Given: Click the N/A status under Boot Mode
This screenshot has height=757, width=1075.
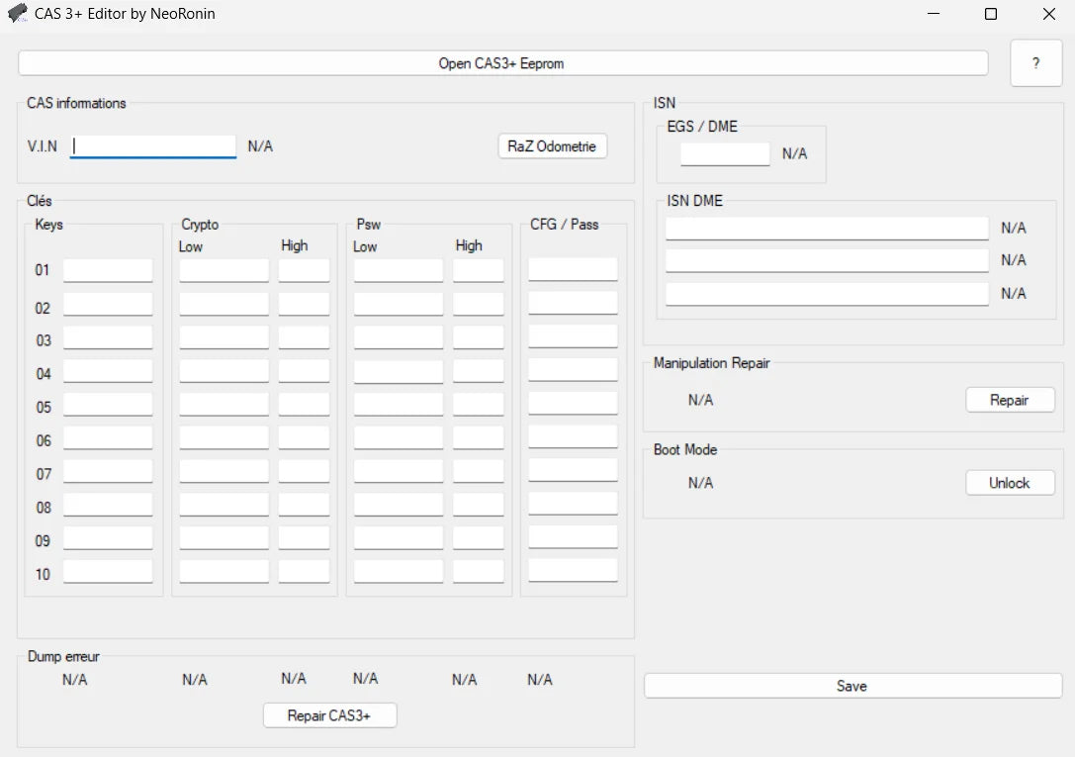Looking at the screenshot, I should (700, 483).
